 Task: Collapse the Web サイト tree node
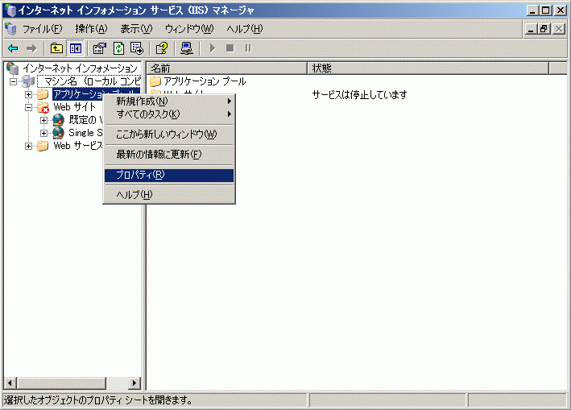pos(28,107)
